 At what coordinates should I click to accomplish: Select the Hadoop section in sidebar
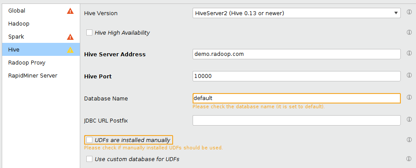(x=41, y=23)
